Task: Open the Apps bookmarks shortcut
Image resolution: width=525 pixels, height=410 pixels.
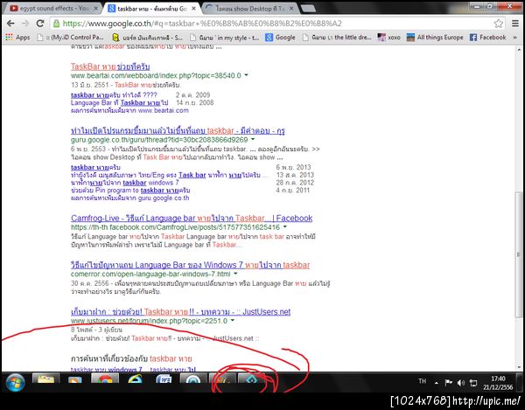Action: point(17,38)
